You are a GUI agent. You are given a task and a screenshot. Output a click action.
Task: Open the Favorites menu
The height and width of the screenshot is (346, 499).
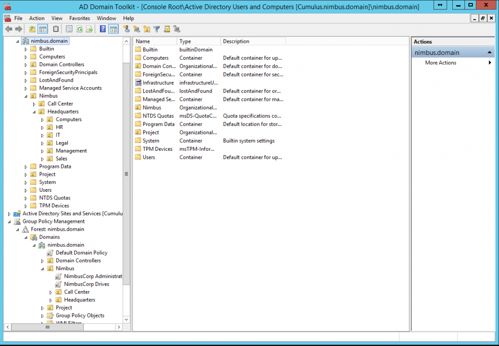tap(79, 18)
